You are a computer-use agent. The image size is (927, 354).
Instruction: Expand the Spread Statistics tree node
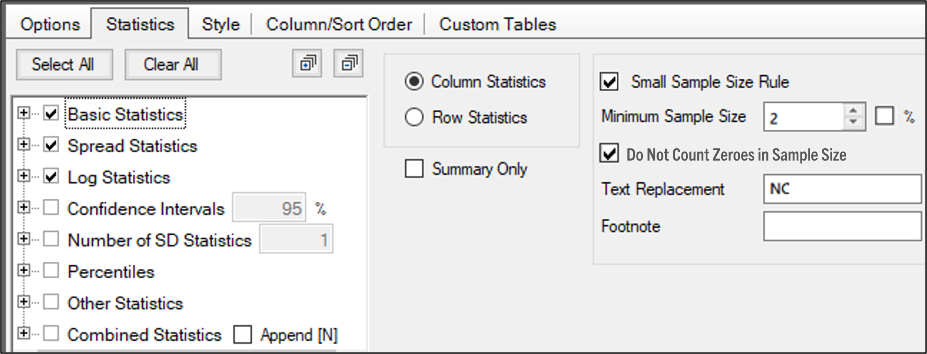(24, 145)
